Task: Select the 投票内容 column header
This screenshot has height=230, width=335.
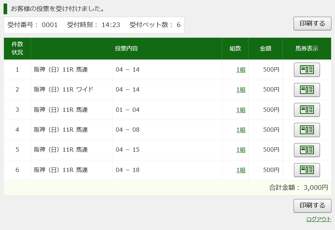Action: point(126,48)
